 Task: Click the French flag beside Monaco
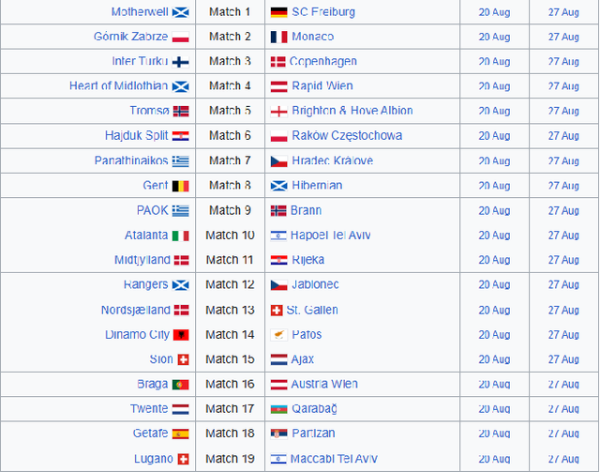279,38
